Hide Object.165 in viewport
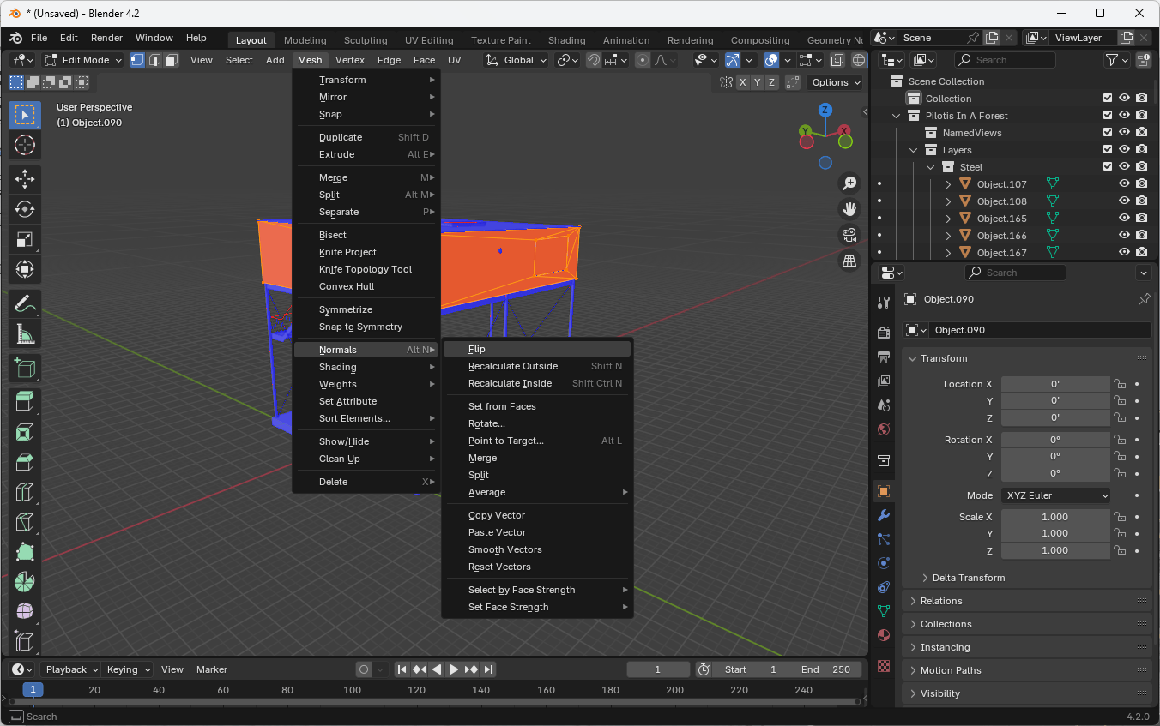 [1124, 219]
